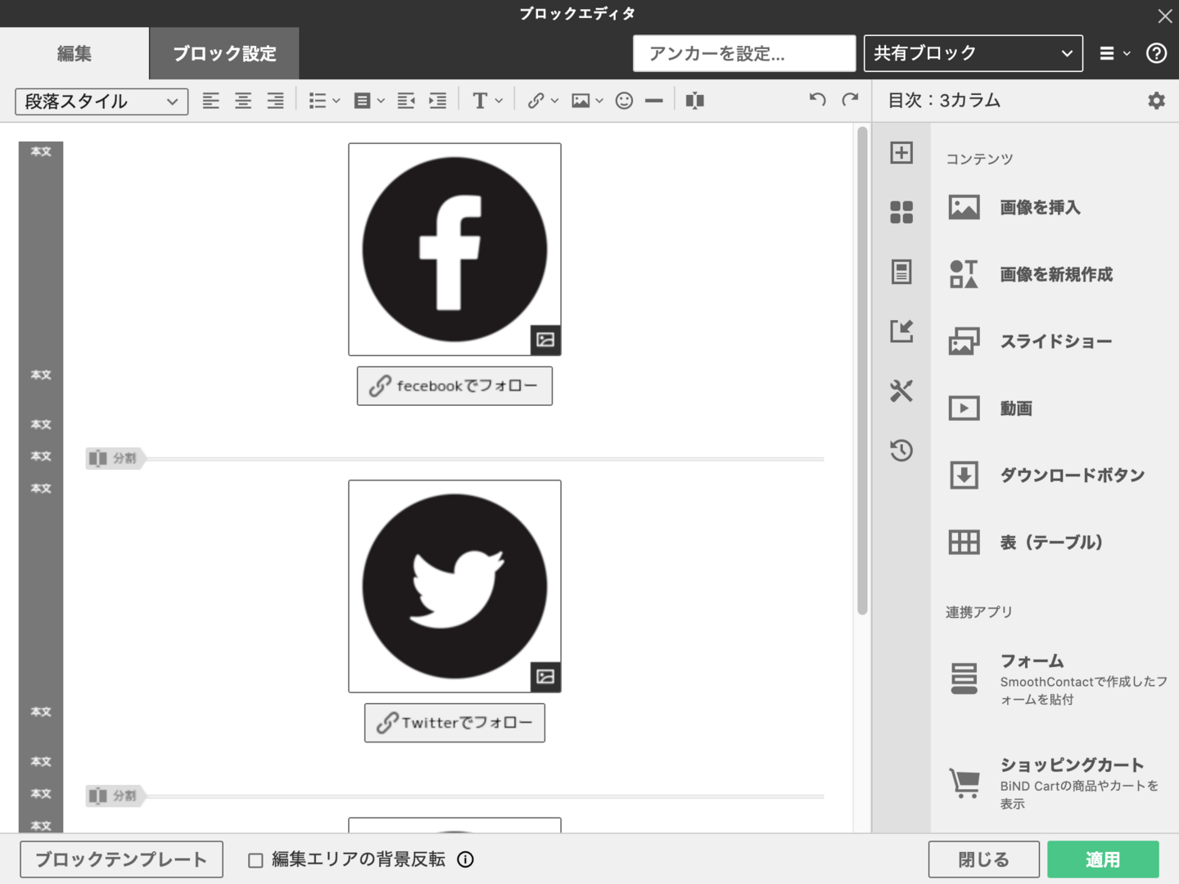This screenshot has width=1179, height=884.
Task: Click Twitterでフォロー link button
Action: 454,723
